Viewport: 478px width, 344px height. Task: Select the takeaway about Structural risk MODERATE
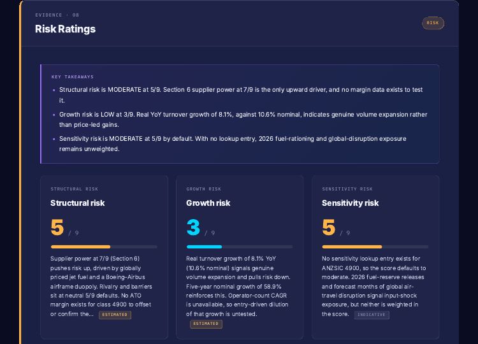pos(241,95)
